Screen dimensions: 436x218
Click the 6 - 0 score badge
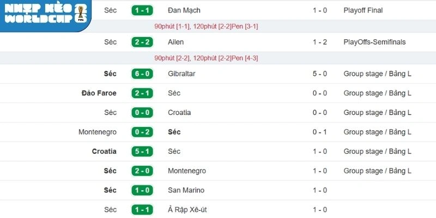tap(142, 74)
